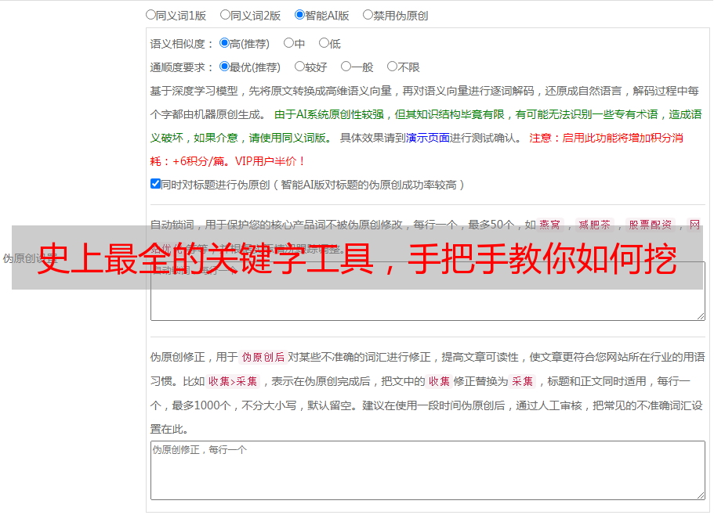Toggle 同时对标题进行伪原创 checkbox
The height and width of the screenshot is (515, 714).
click(x=155, y=184)
